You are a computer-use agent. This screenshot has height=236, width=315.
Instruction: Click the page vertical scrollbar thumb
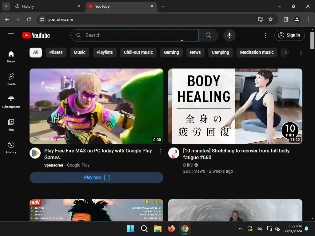point(312,40)
